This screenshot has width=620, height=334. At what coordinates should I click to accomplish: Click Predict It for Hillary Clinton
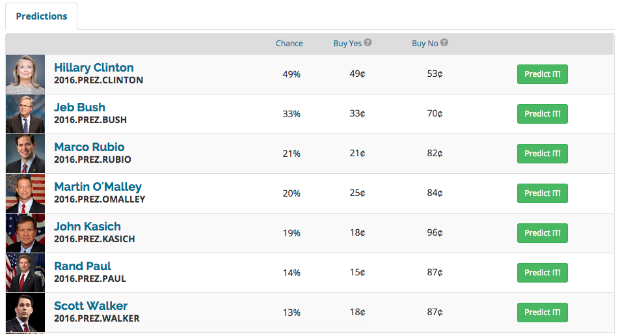coord(542,74)
